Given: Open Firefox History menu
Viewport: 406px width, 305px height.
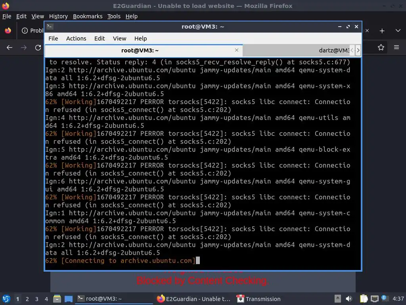Looking at the screenshot, I should tap(58, 16).
